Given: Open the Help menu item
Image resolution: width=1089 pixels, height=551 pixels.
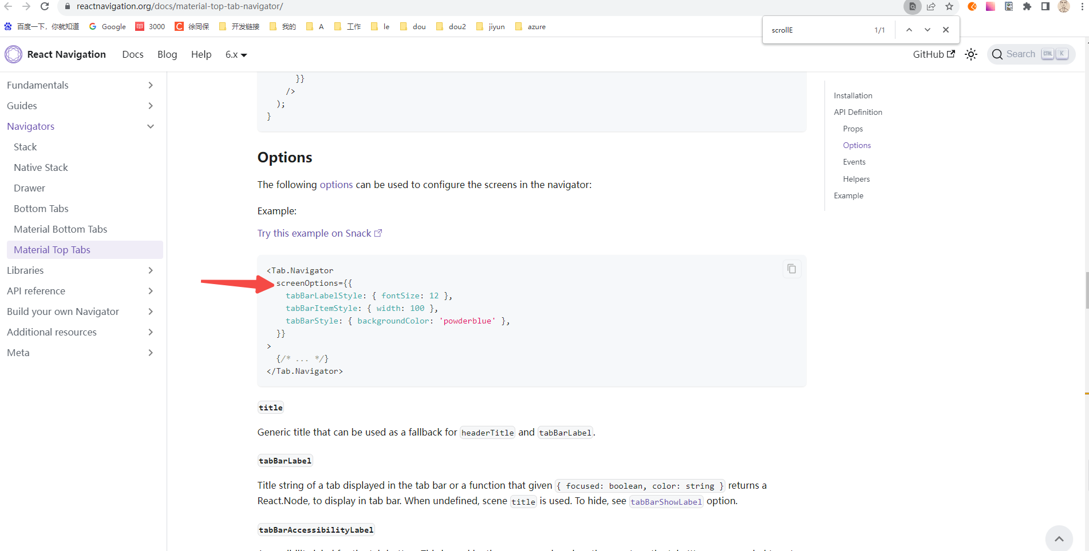Looking at the screenshot, I should 202,54.
